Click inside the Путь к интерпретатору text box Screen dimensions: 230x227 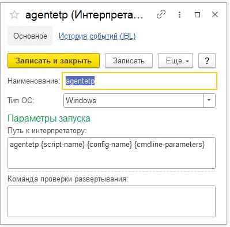111,153
